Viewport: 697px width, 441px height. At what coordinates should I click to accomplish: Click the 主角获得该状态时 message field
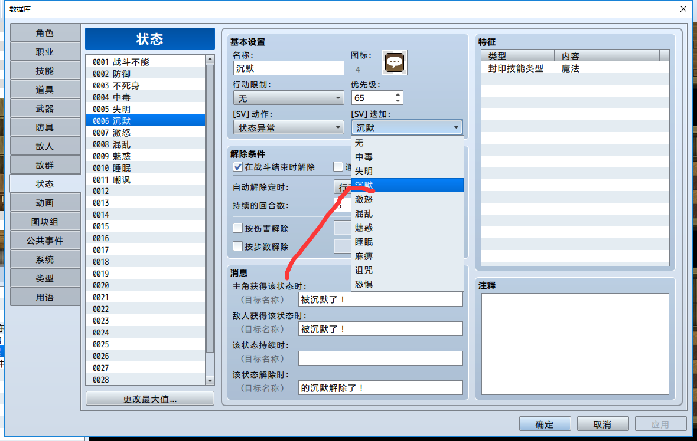tap(380, 300)
